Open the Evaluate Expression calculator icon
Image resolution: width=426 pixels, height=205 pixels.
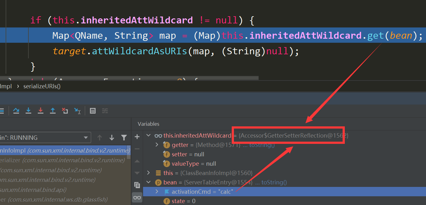coord(93,111)
